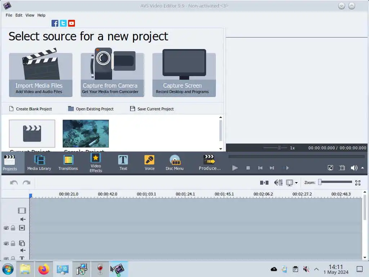This screenshot has height=277, width=369.
Task: Go to previous frame
Action: [x=260, y=168]
